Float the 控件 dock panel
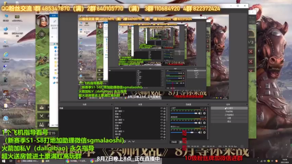Screen dimensions: 292x164 click(247, 105)
